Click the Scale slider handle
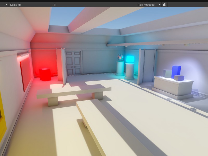This screenshot has width=208, height=156. coord(20,5)
